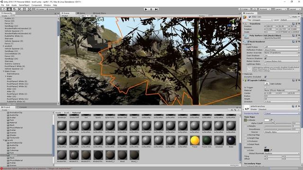
Task: Open the Capsule Collider gear menu
Action: [x=299, y=80]
